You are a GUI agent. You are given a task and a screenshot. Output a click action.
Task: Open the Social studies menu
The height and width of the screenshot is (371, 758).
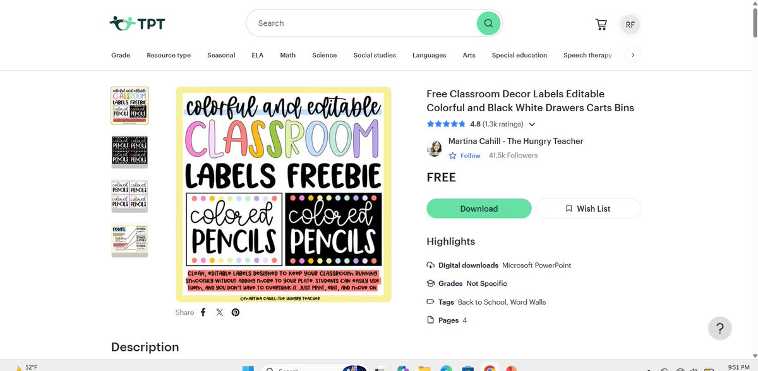point(375,55)
